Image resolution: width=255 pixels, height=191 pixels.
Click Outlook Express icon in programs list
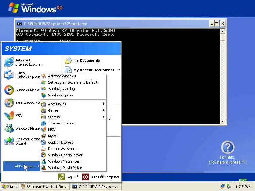click(43, 142)
